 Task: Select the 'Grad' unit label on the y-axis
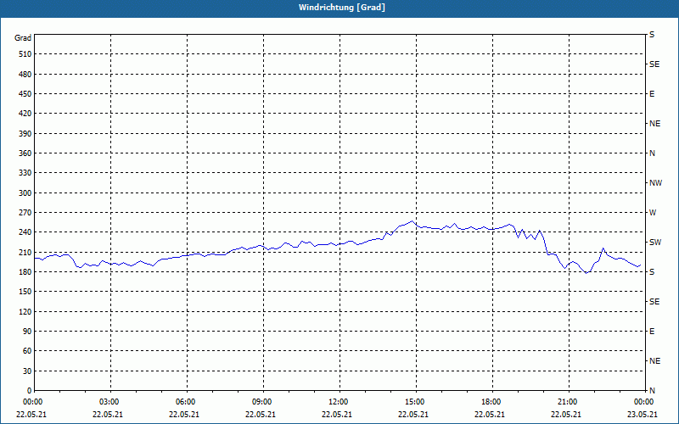pos(23,38)
